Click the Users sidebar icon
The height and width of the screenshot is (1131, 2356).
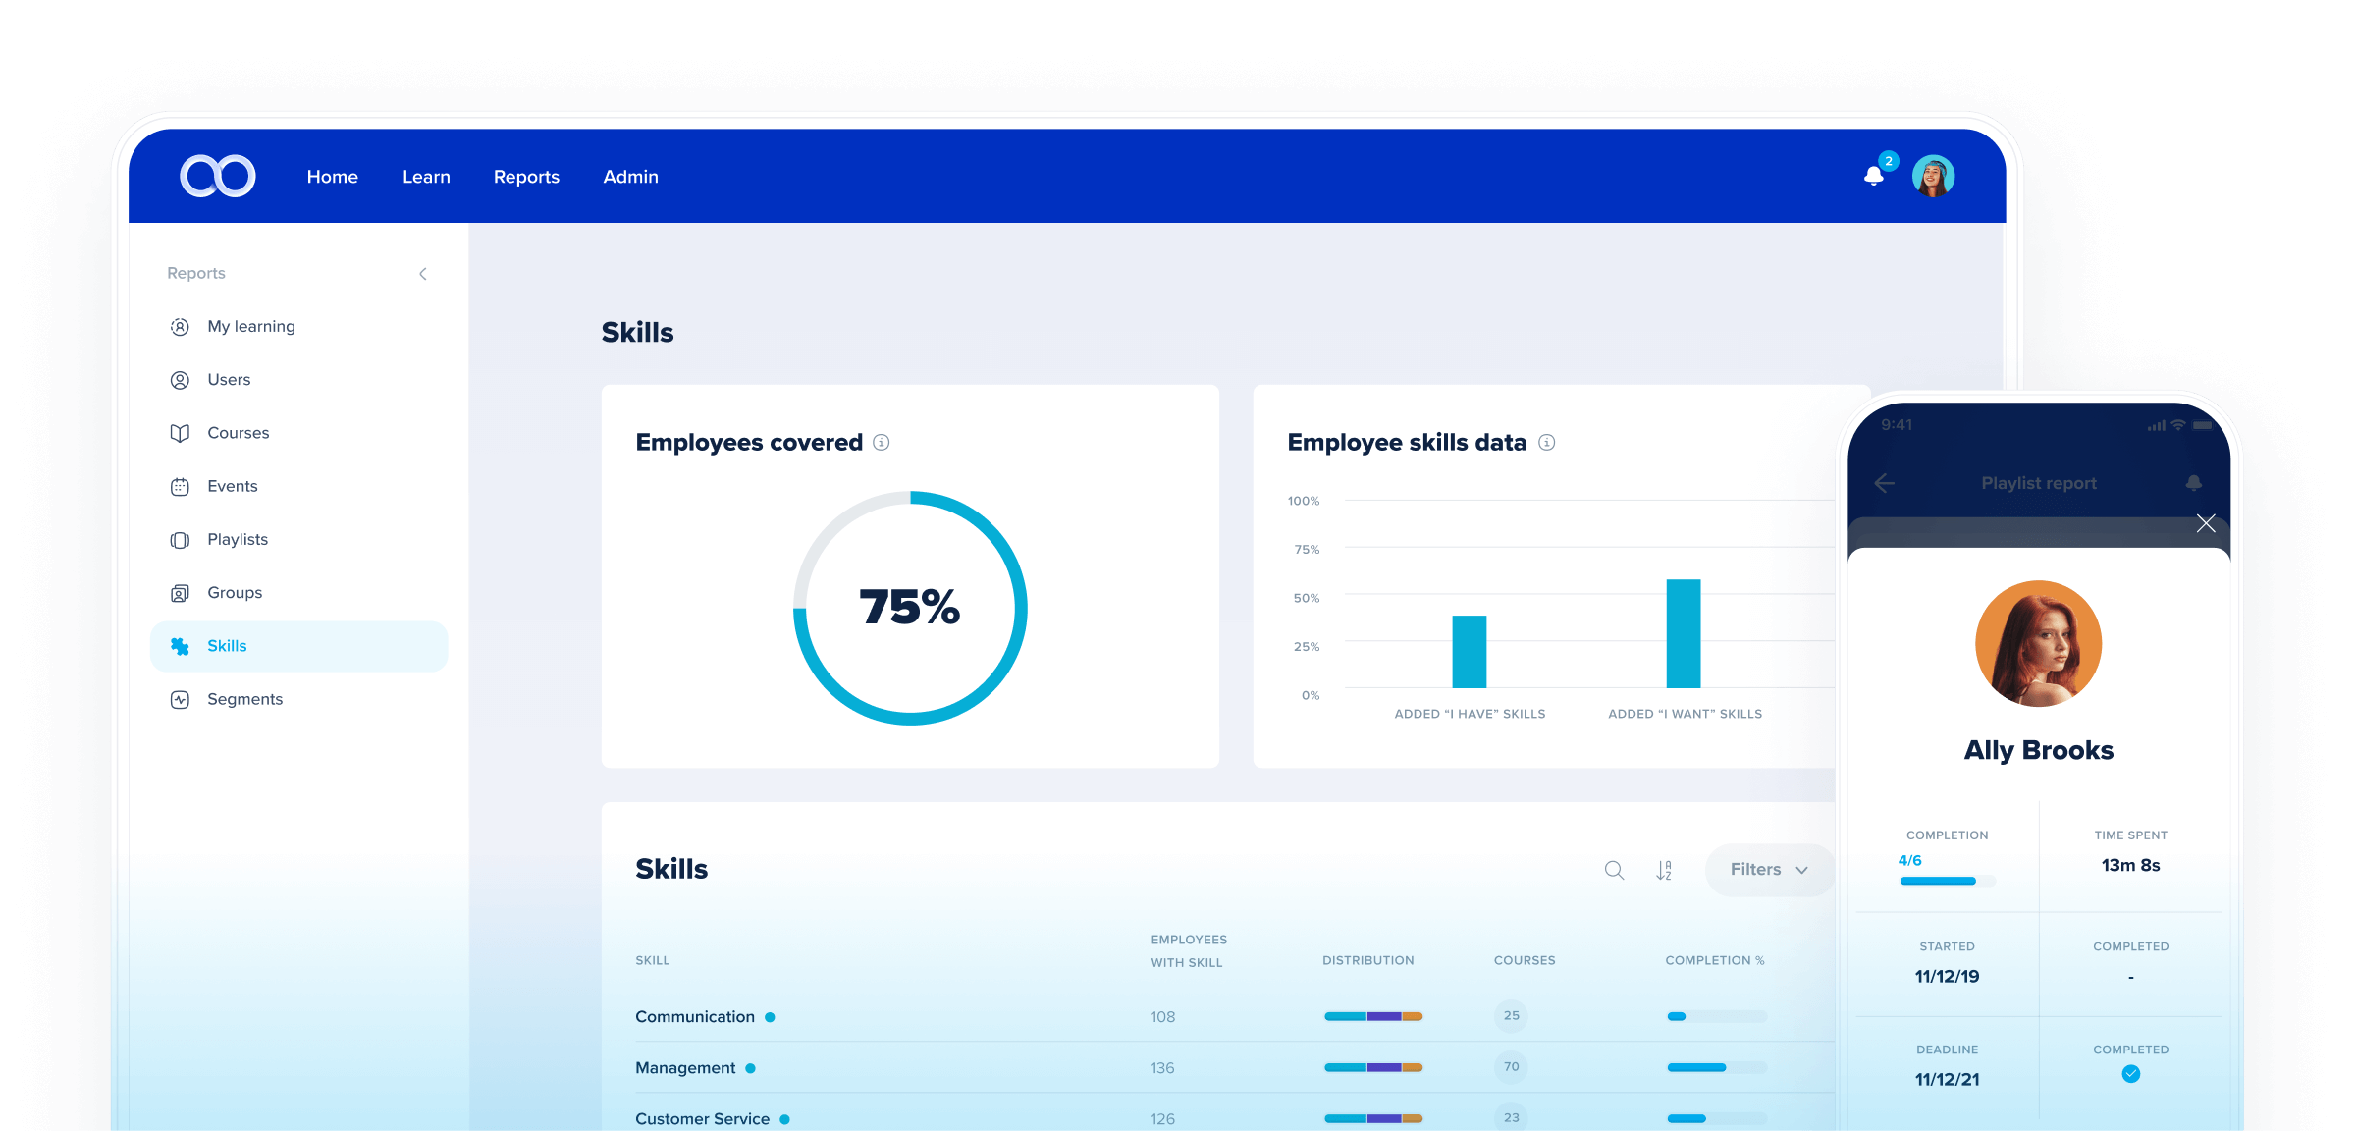181,379
